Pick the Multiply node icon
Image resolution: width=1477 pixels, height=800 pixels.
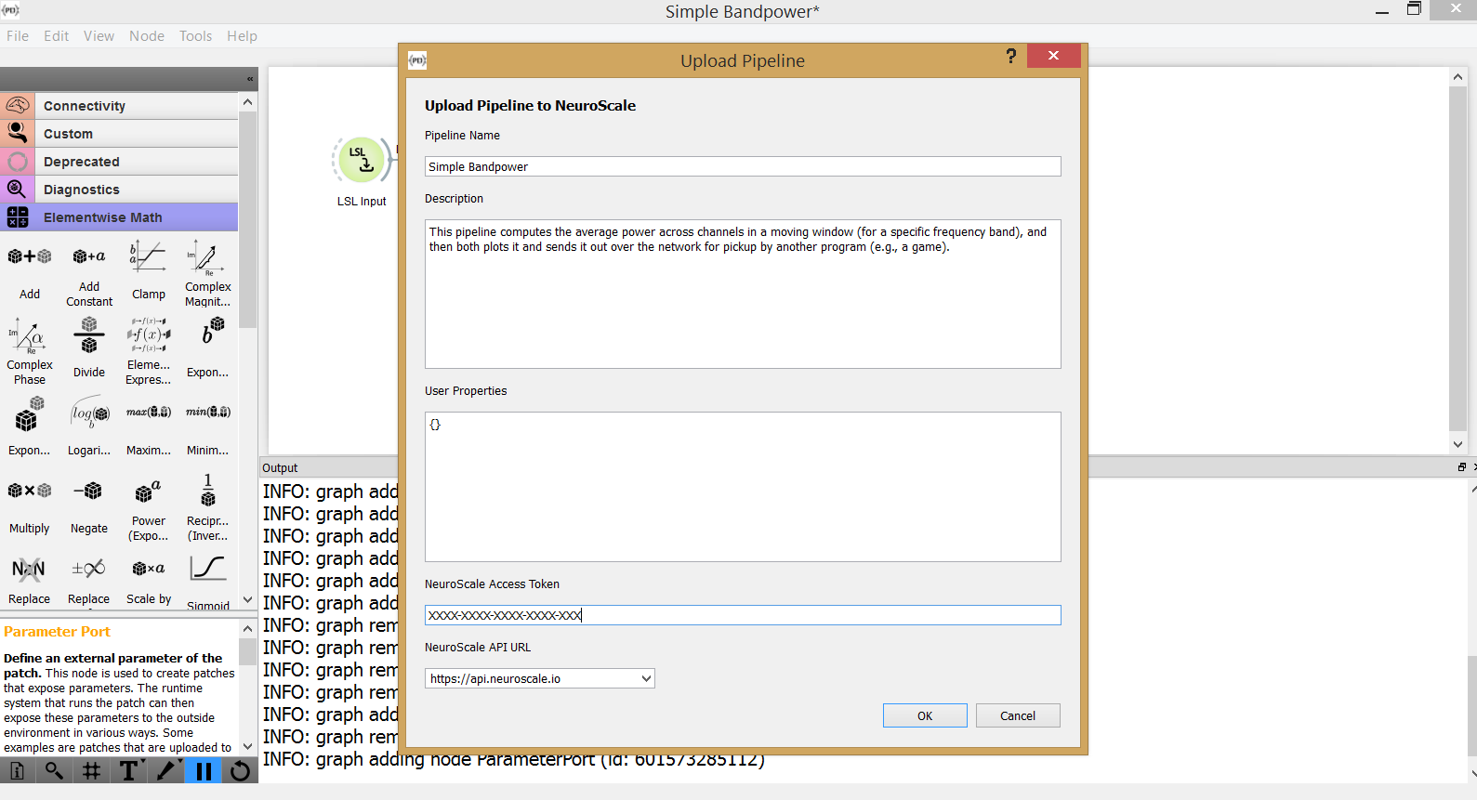pyautogui.click(x=30, y=491)
